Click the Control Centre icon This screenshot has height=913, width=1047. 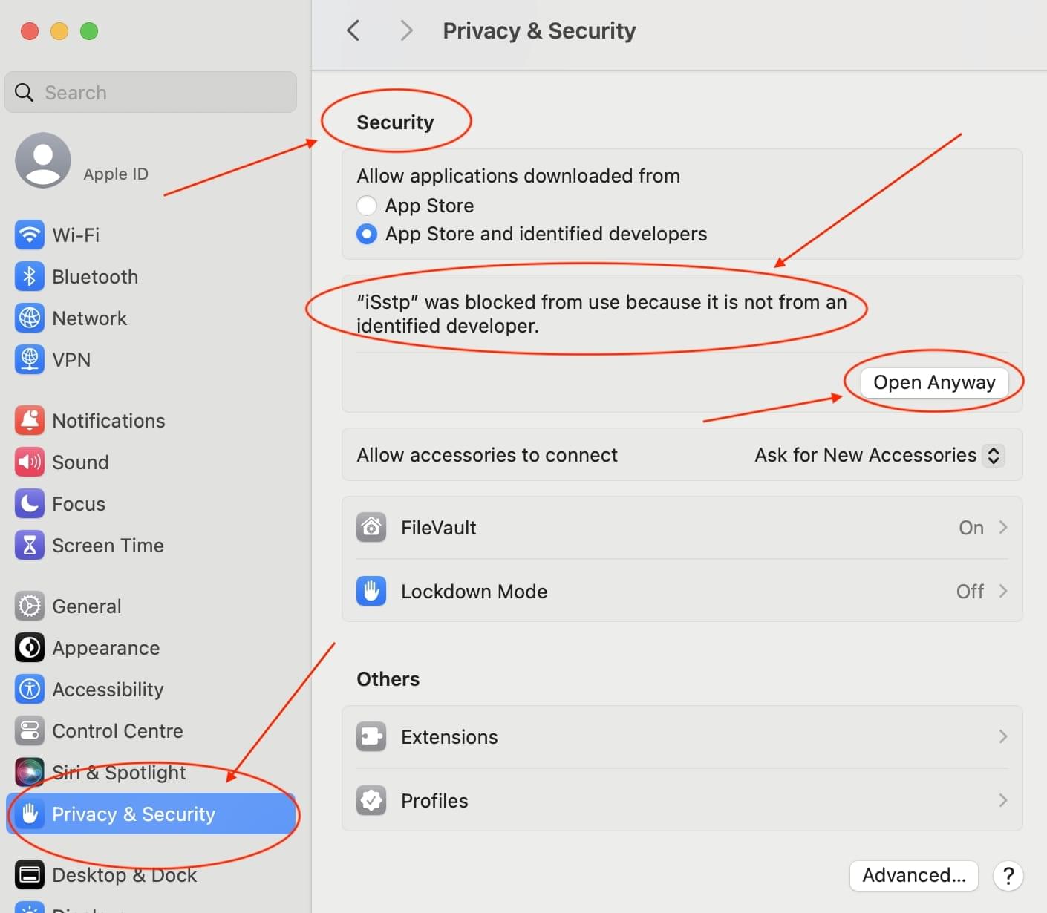(x=30, y=731)
